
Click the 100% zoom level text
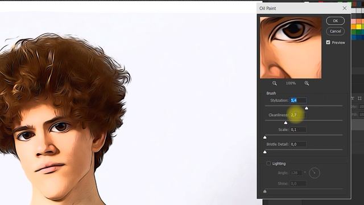tap(291, 83)
